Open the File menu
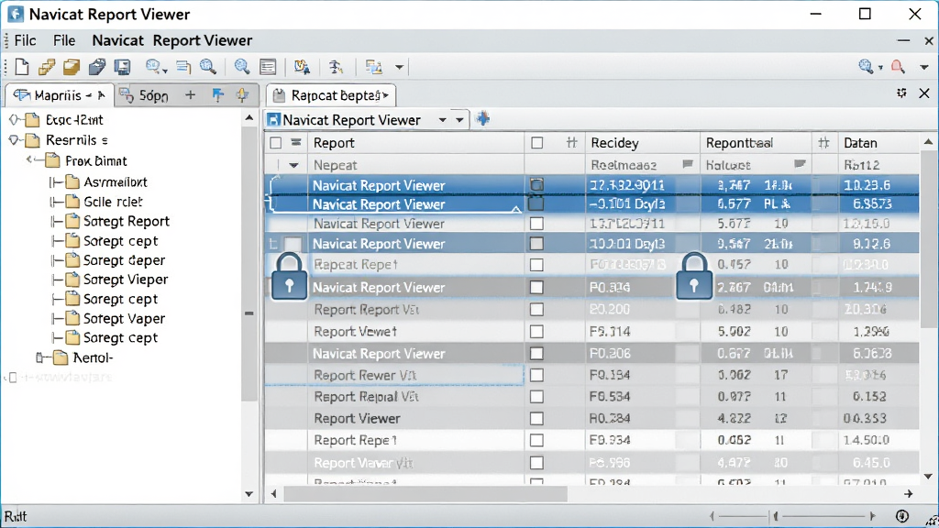Screen dimensions: 939x528 pyautogui.click(x=64, y=40)
